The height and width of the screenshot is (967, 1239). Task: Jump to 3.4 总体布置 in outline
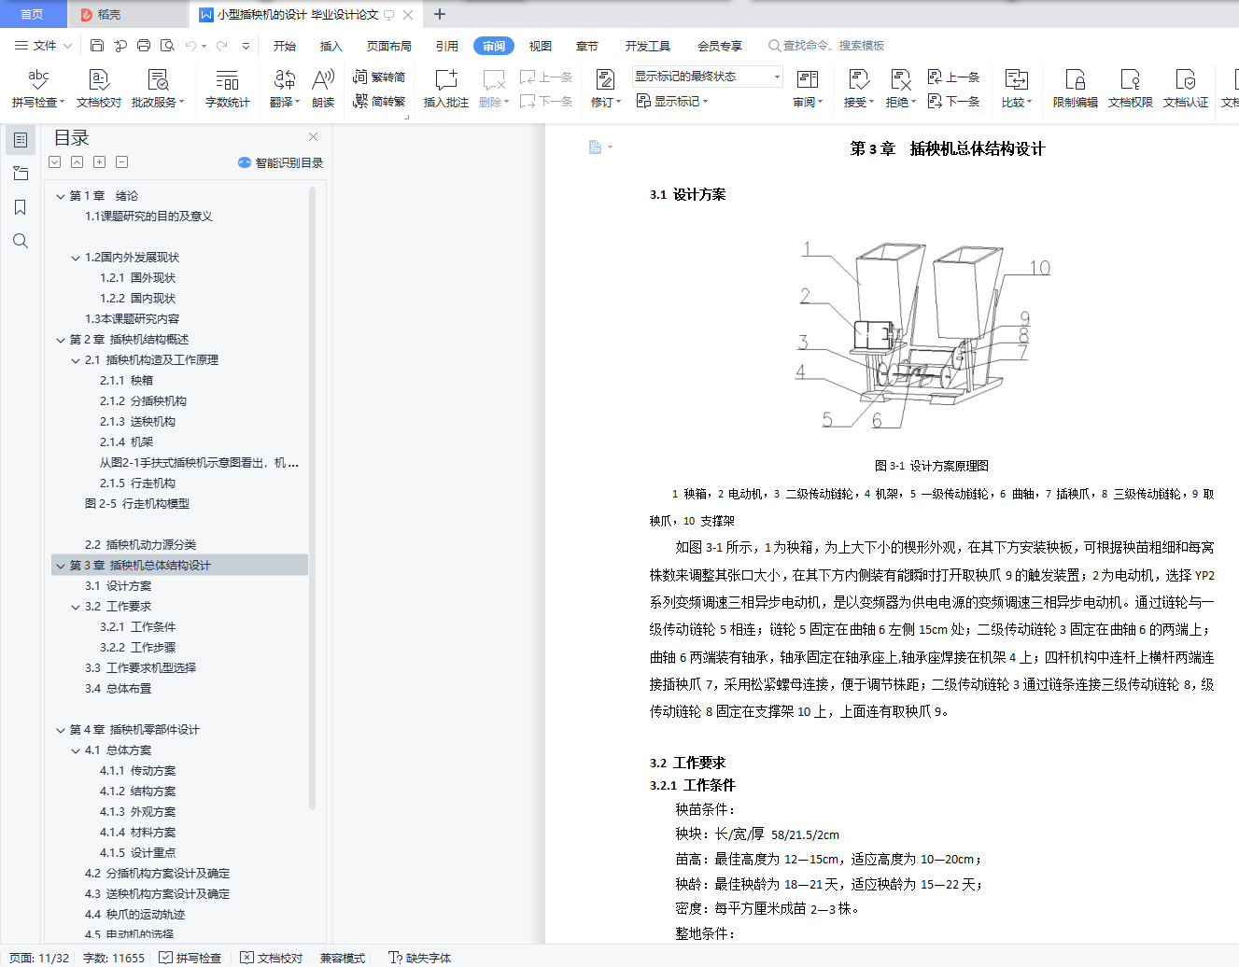tap(118, 689)
